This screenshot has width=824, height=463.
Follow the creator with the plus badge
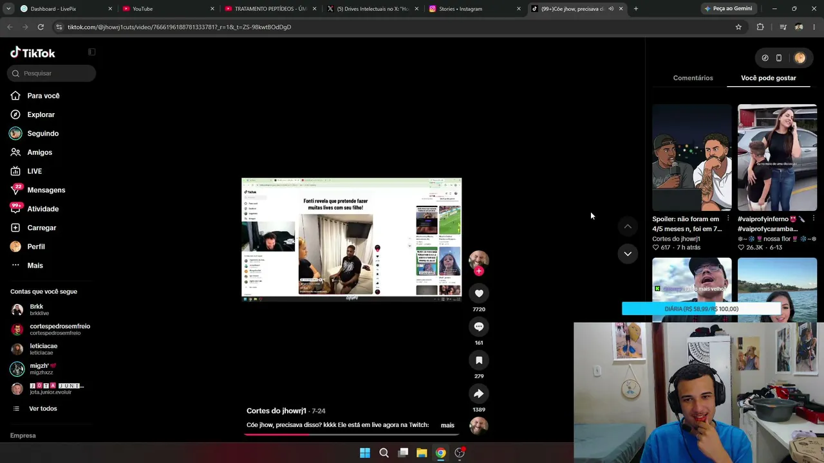tap(478, 271)
